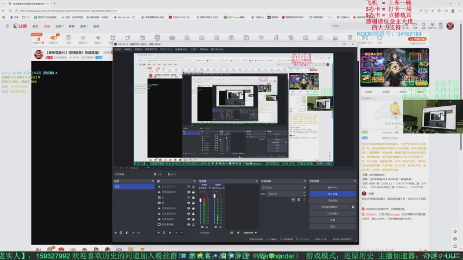
Task: Click robot head icon in Douyu toolbar
Action: (157, 38)
